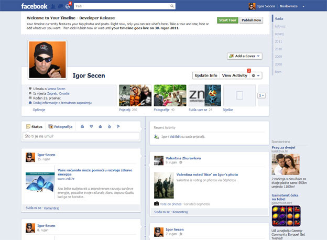The height and width of the screenshot is (240, 327).
Task: Jump to kolovoz in timeline navigator
Action: 280,26
